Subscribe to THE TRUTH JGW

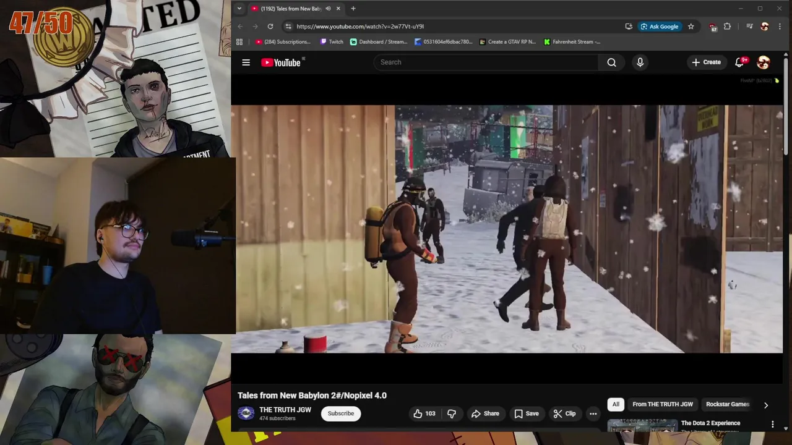(341, 413)
